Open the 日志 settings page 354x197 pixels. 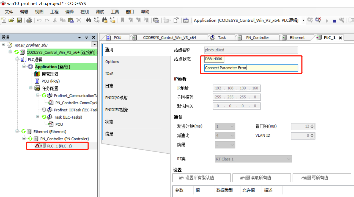pyautogui.click(x=109, y=86)
